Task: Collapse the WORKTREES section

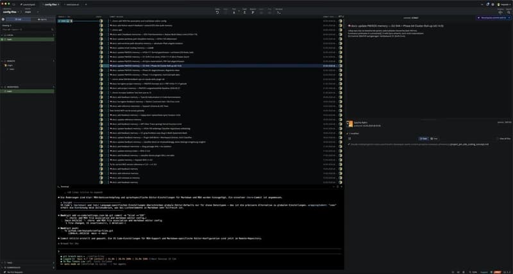Action: click(3, 87)
